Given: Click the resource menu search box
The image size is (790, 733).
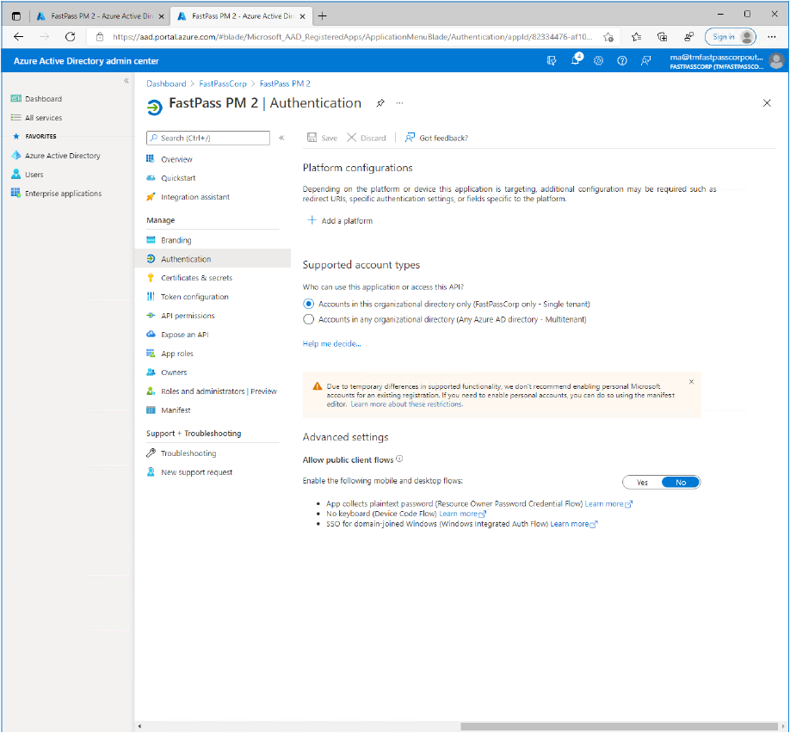Looking at the screenshot, I should tap(208, 138).
